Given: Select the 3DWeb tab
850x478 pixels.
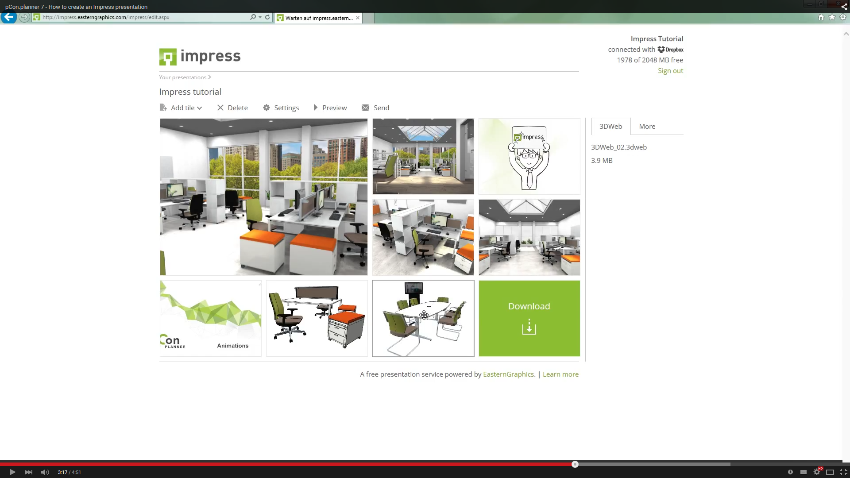Looking at the screenshot, I should click(x=610, y=126).
